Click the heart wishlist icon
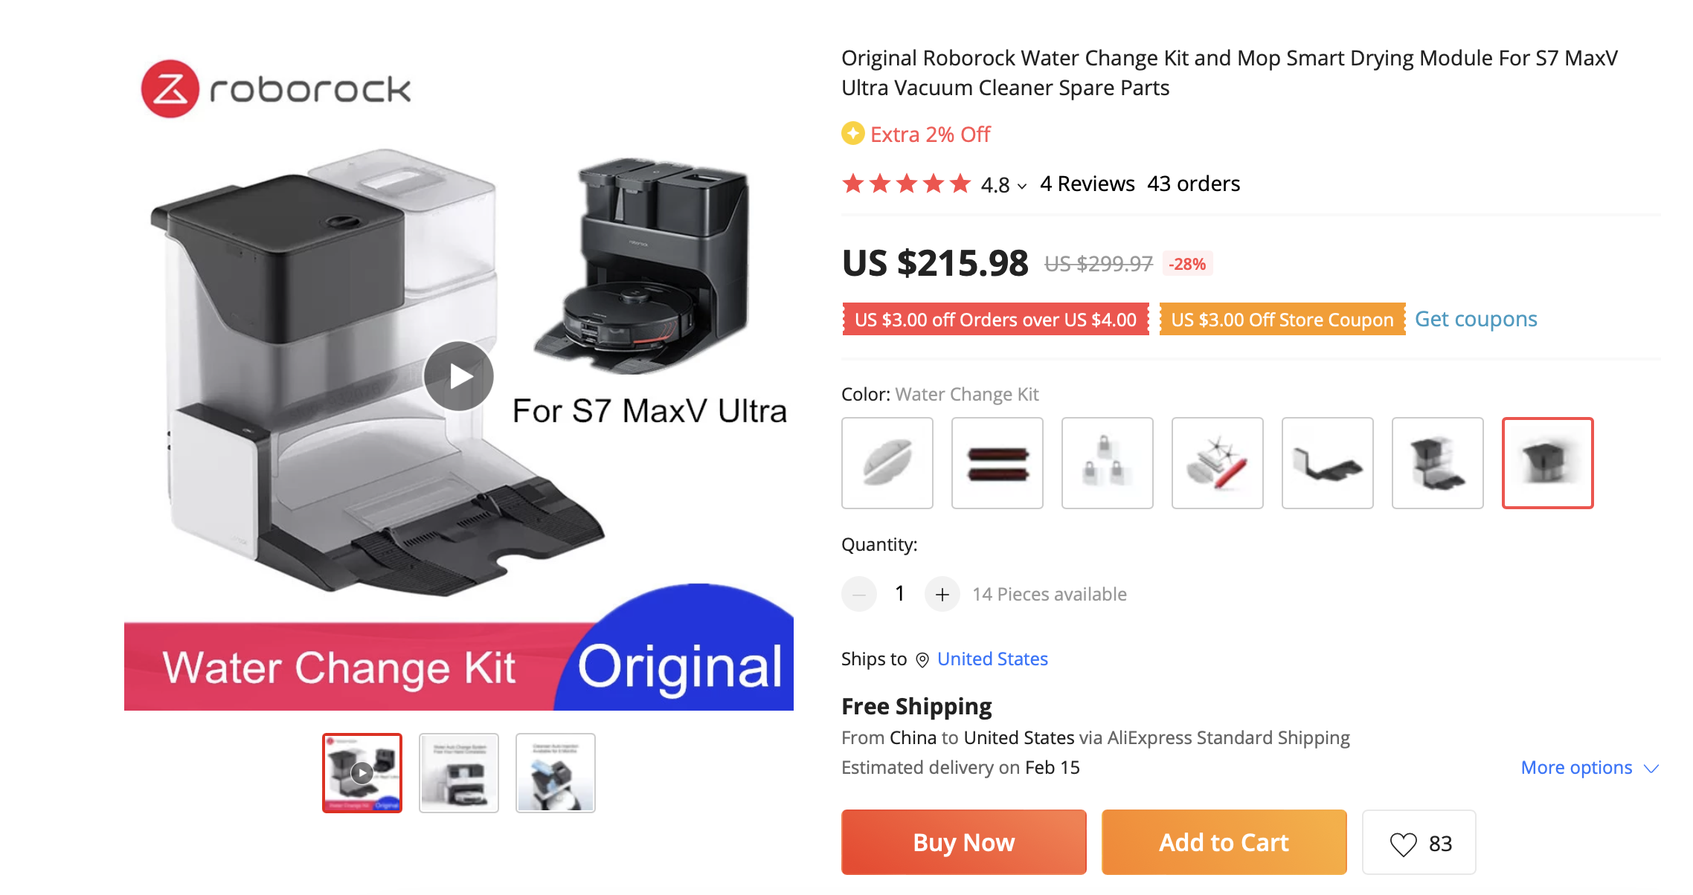The image size is (1693, 895). point(1403,844)
